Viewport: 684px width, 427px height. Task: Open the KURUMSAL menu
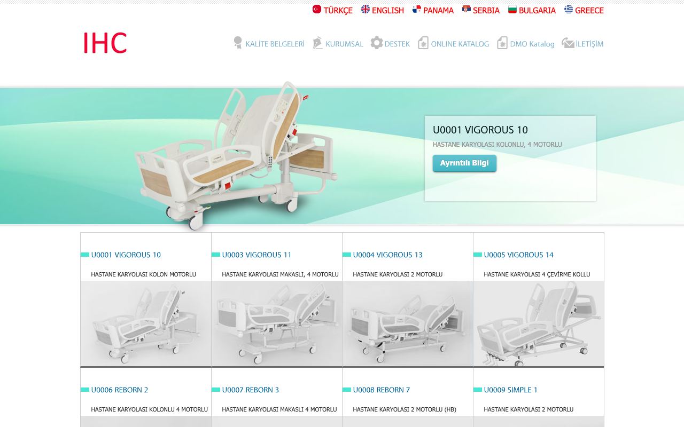pyautogui.click(x=345, y=44)
